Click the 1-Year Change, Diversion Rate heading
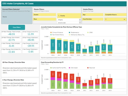 coord(13,80)
